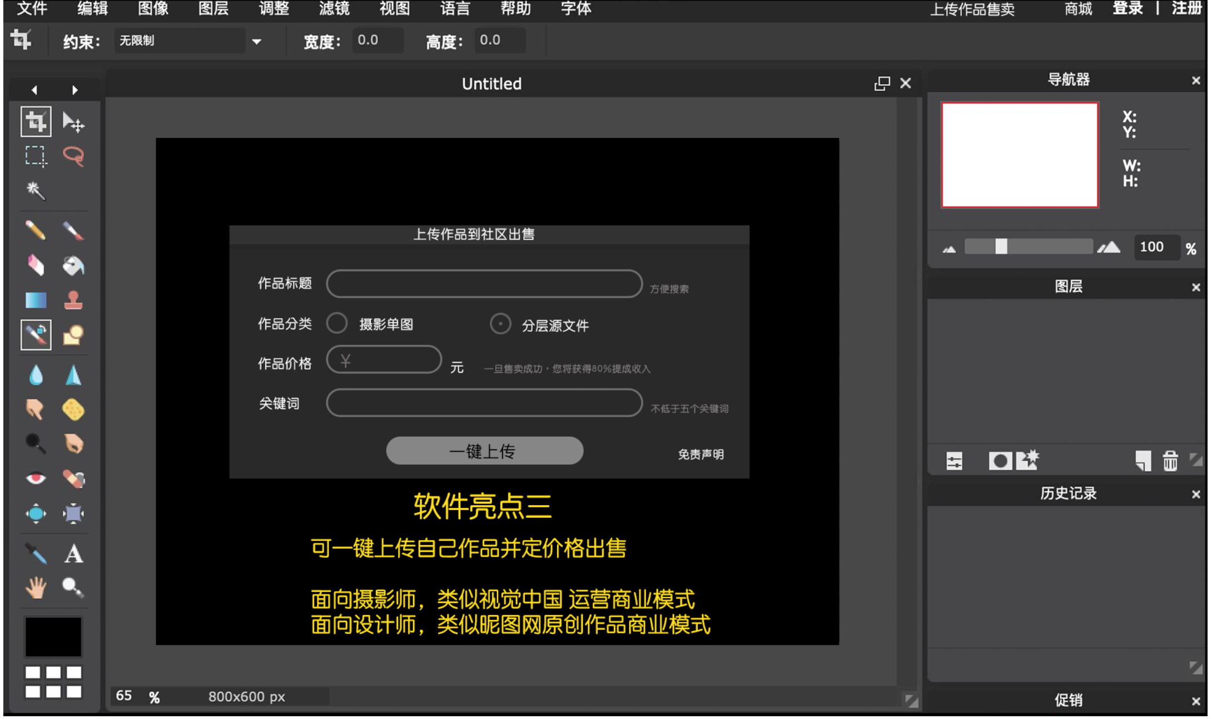Activate the Hand pan tool
This screenshot has height=719, width=1212.
tap(36, 587)
